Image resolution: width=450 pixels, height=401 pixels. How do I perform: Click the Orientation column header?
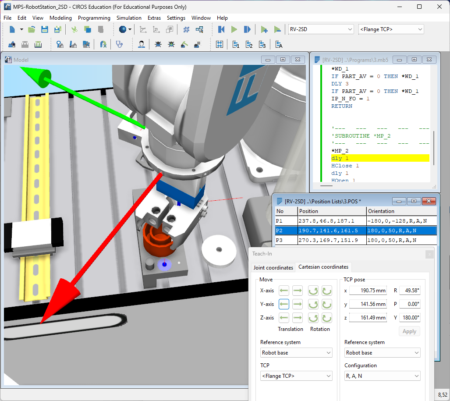coord(401,211)
